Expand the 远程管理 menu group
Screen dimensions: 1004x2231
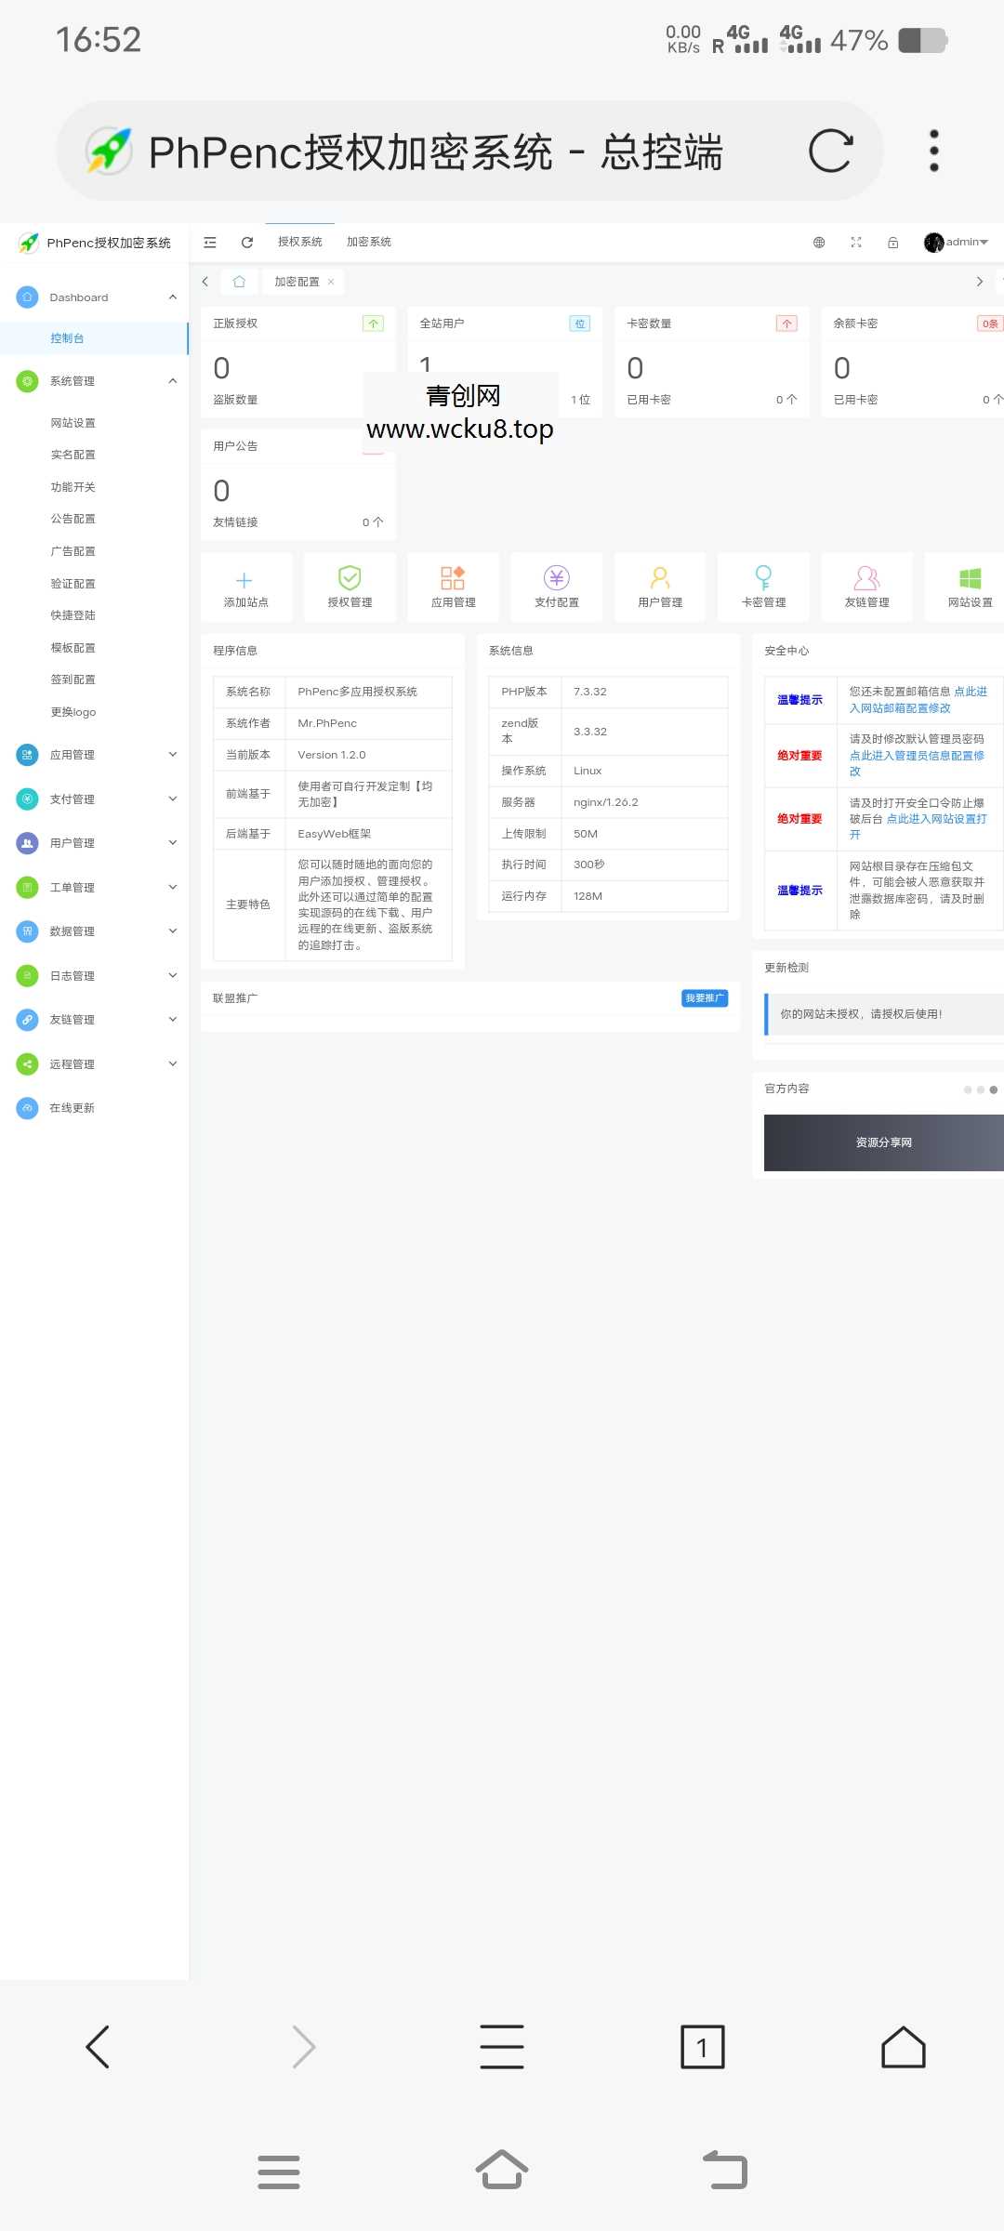94,1064
